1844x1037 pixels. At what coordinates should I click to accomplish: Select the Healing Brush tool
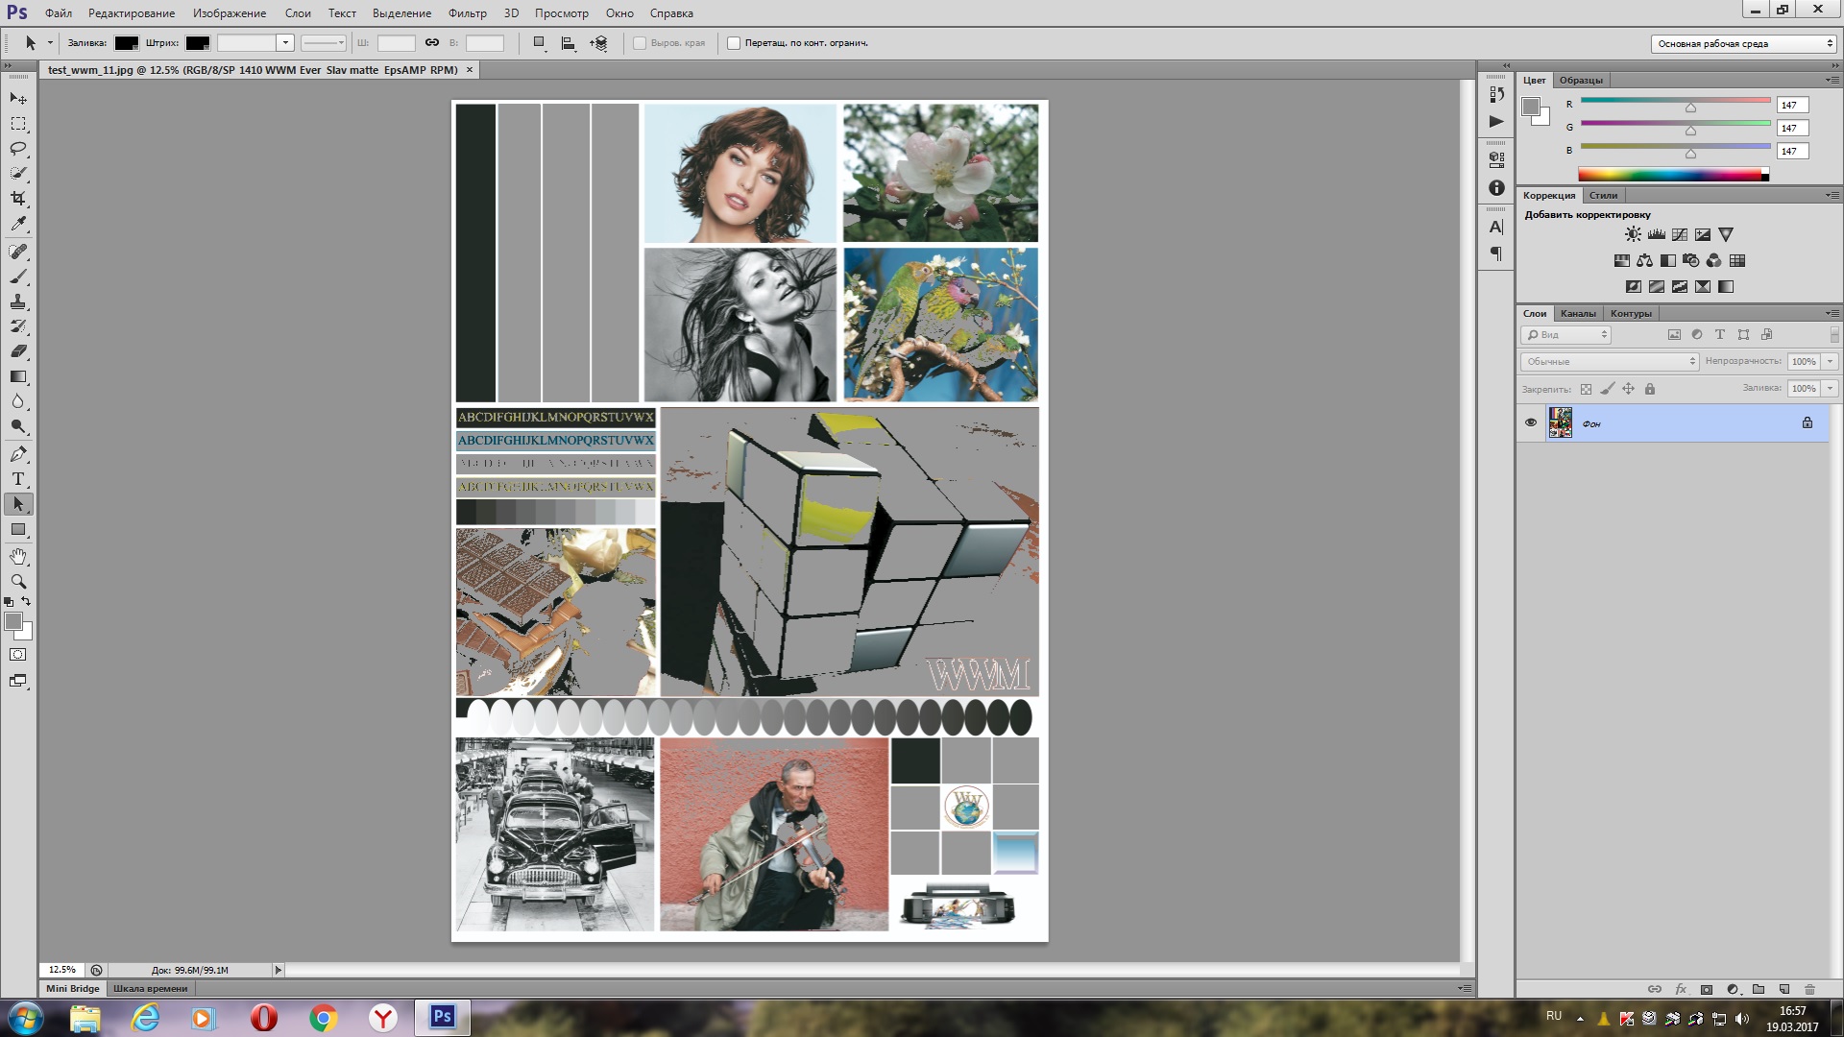click(18, 252)
